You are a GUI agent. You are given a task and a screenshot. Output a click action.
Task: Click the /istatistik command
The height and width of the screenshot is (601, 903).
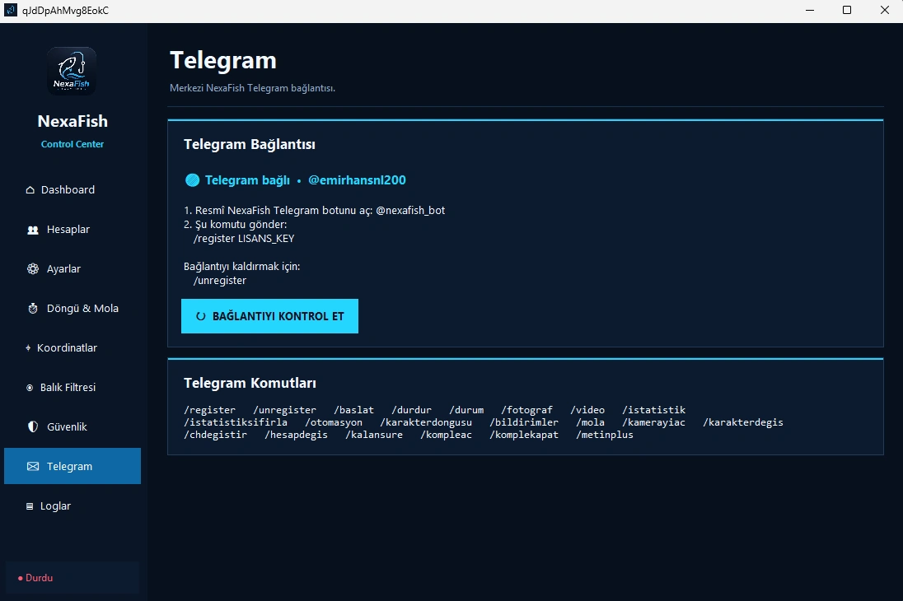coord(653,410)
